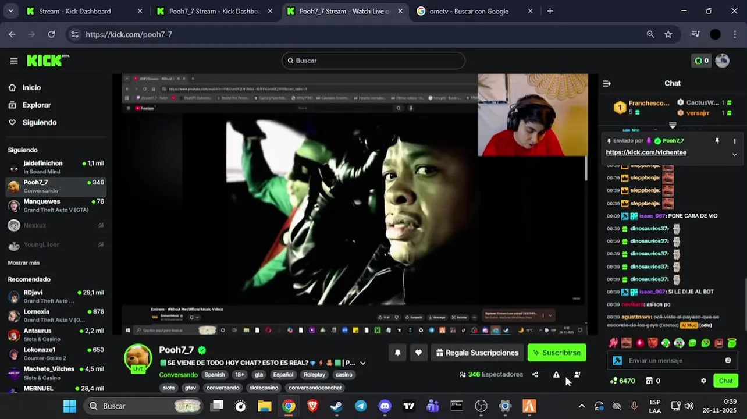Toggle notification bell for Pooh7_7

click(x=398, y=353)
